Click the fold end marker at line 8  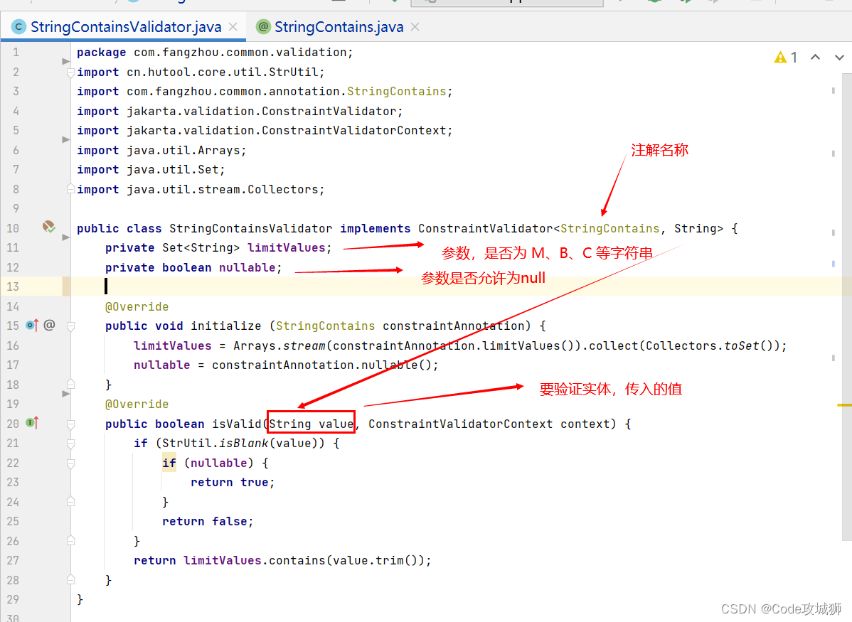point(70,189)
